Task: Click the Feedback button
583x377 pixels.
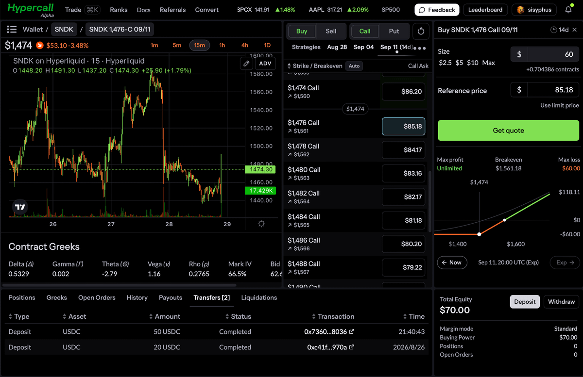Action: click(437, 10)
